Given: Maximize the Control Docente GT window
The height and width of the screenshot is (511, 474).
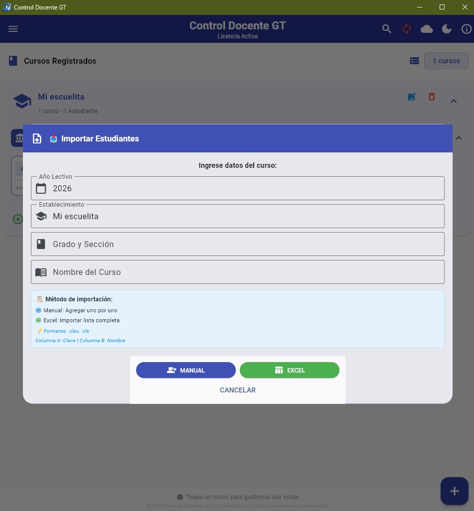Looking at the screenshot, I should pyautogui.click(x=442, y=7).
